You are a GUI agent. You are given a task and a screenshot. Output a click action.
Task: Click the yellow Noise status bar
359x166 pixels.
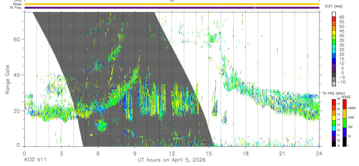click(x=172, y=4)
